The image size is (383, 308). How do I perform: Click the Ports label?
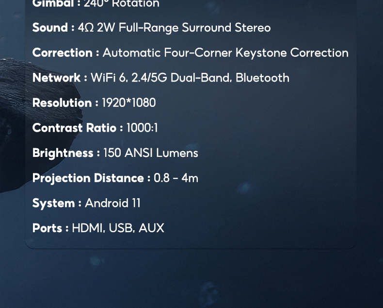47,228
